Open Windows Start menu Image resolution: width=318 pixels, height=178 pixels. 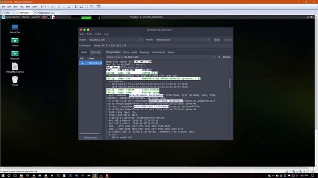(x=3, y=176)
